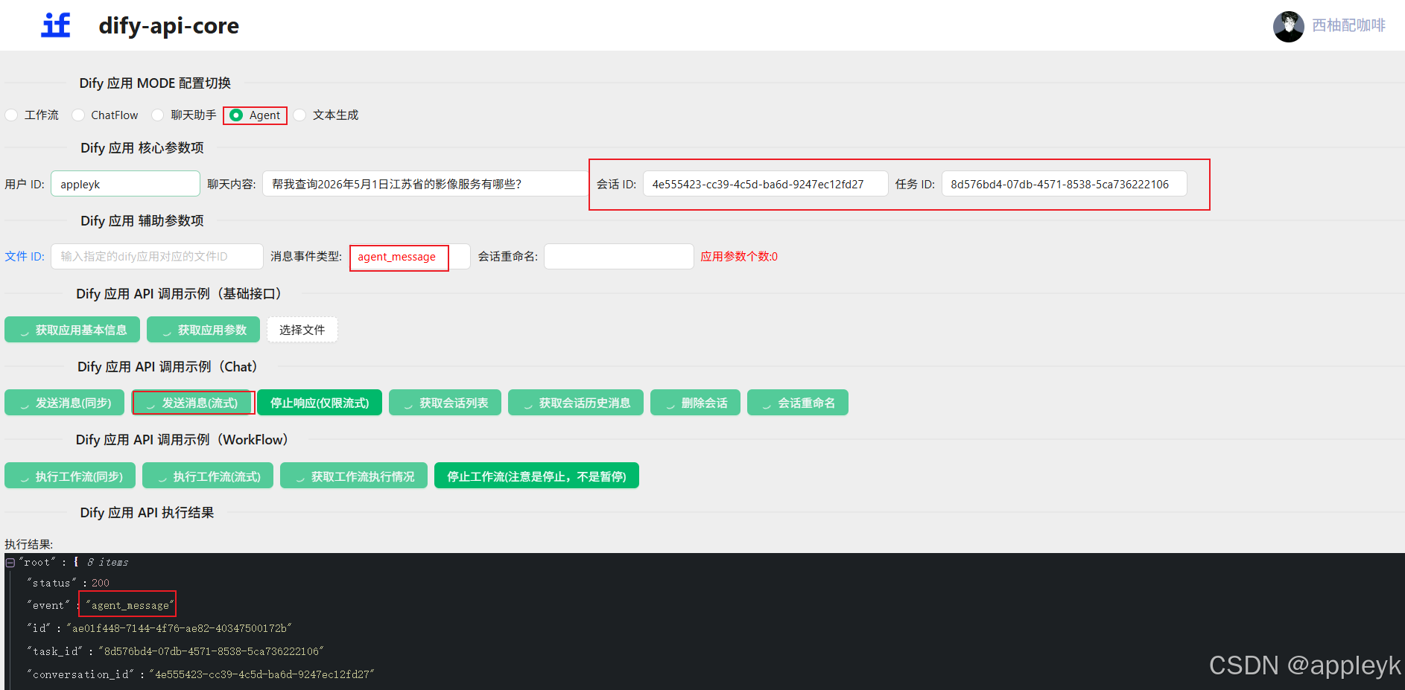Switch mode to 文本生成 radio option
1405x690 pixels.
pyautogui.click(x=299, y=115)
